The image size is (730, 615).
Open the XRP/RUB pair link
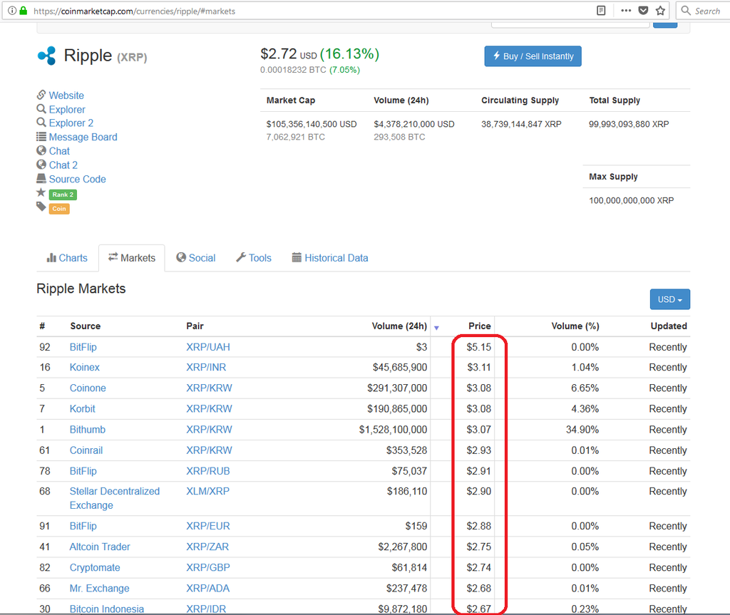coord(207,471)
